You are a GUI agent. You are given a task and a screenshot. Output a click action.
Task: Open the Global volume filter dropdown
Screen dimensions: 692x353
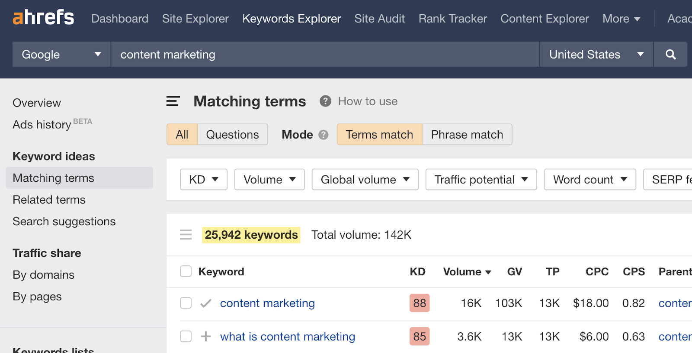coord(365,180)
